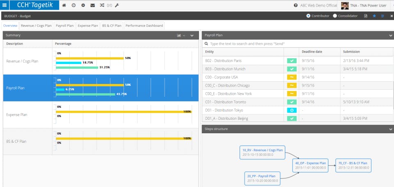394x187 pixels.
Task: Click the 40_OP - Expense Plan step node
Action: [311, 165]
